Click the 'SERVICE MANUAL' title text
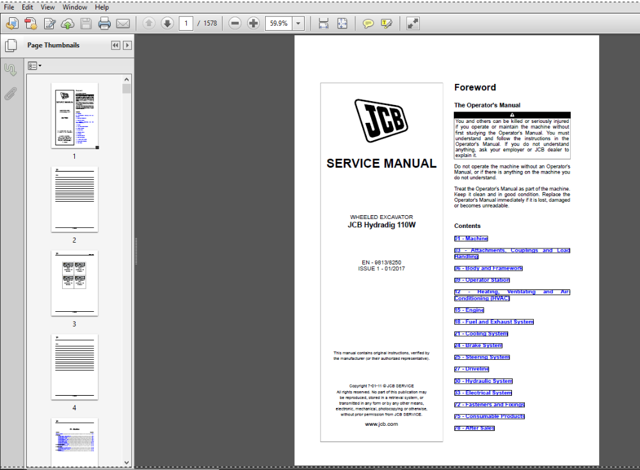Image resolution: width=640 pixels, height=470 pixels. click(x=381, y=164)
